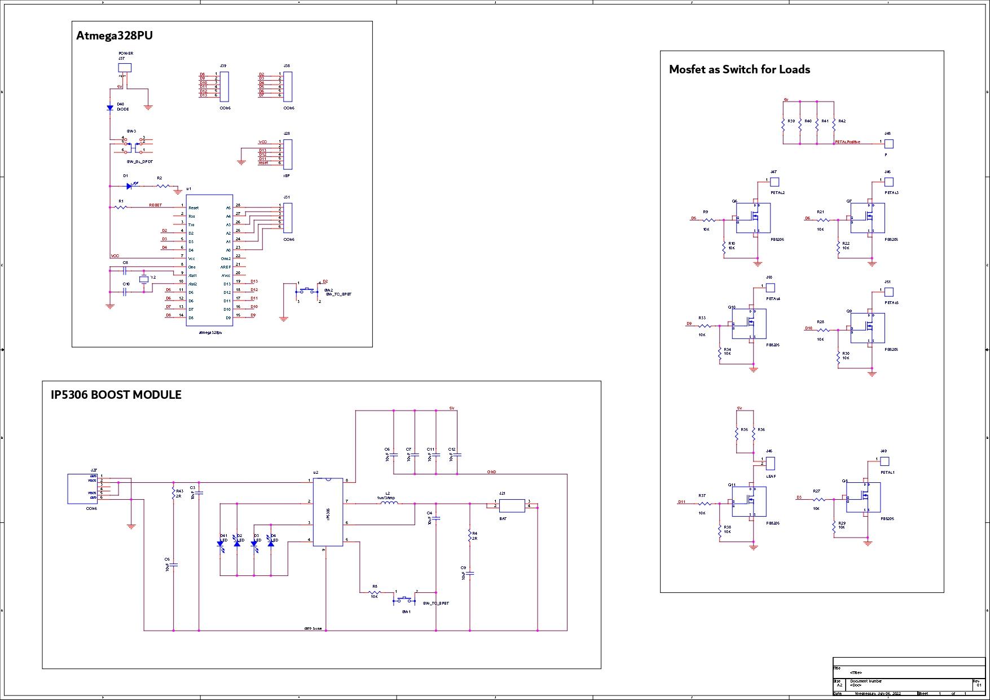Select the u2 IP5306 IC symbol
Viewport: 990px width, 700px height.
click(328, 512)
